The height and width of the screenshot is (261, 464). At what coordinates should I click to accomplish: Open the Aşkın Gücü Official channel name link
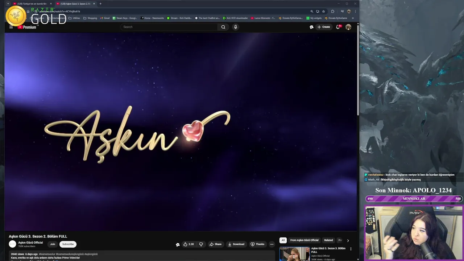pyautogui.click(x=30, y=243)
